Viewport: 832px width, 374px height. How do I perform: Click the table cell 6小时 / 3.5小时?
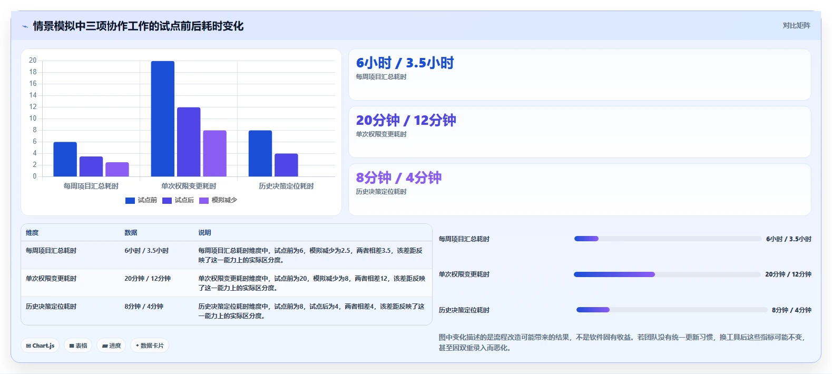pos(146,251)
